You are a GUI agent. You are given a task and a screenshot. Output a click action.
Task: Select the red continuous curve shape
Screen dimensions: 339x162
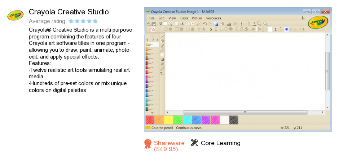tap(153, 29)
